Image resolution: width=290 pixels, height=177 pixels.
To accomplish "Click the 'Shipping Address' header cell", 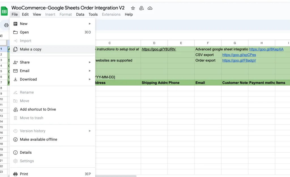I will pyautogui.click(x=154, y=83).
